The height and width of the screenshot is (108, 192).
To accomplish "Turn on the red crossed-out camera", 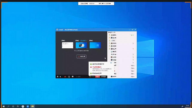I will point(65,77).
